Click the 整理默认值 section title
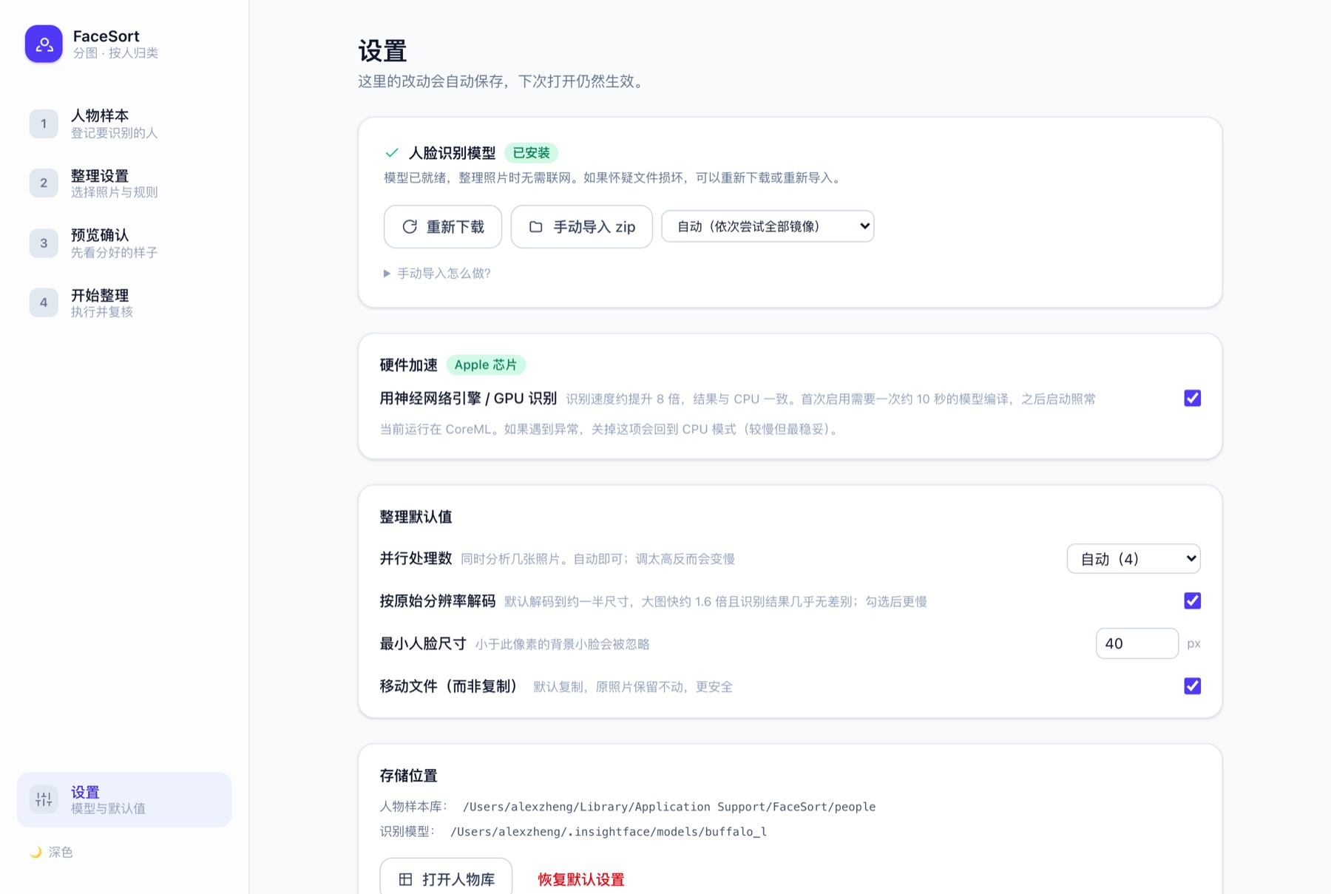 click(416, 517)
